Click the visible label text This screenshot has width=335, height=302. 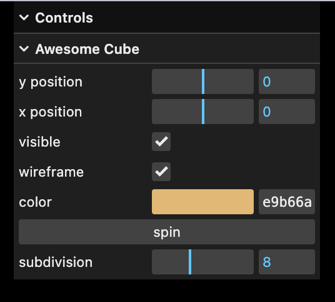coord(39,142)
